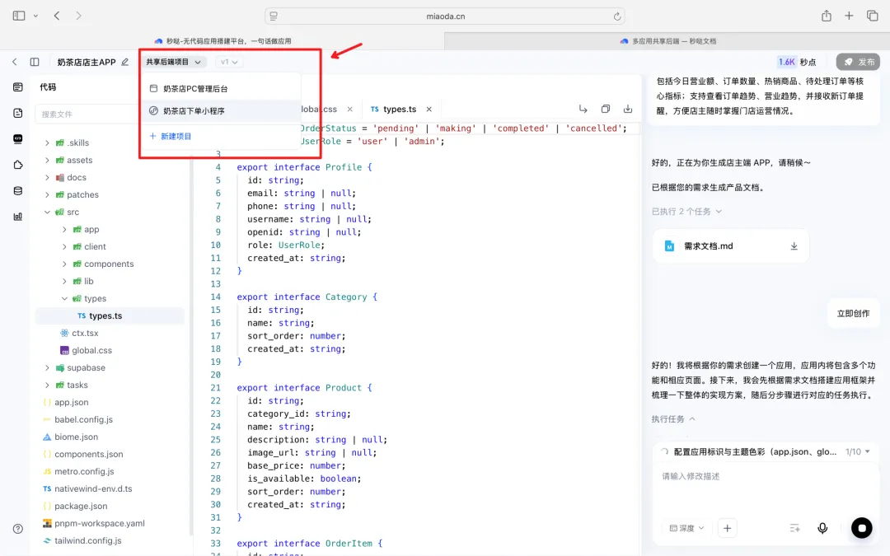Expand the docs folder

coord(47,178)
